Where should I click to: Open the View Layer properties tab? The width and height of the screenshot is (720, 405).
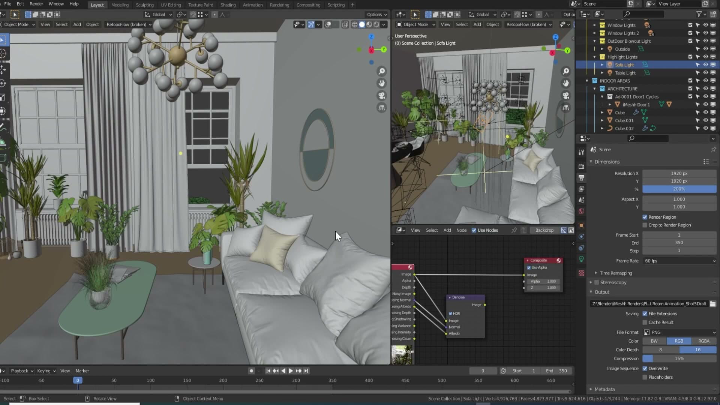point(581,189)
